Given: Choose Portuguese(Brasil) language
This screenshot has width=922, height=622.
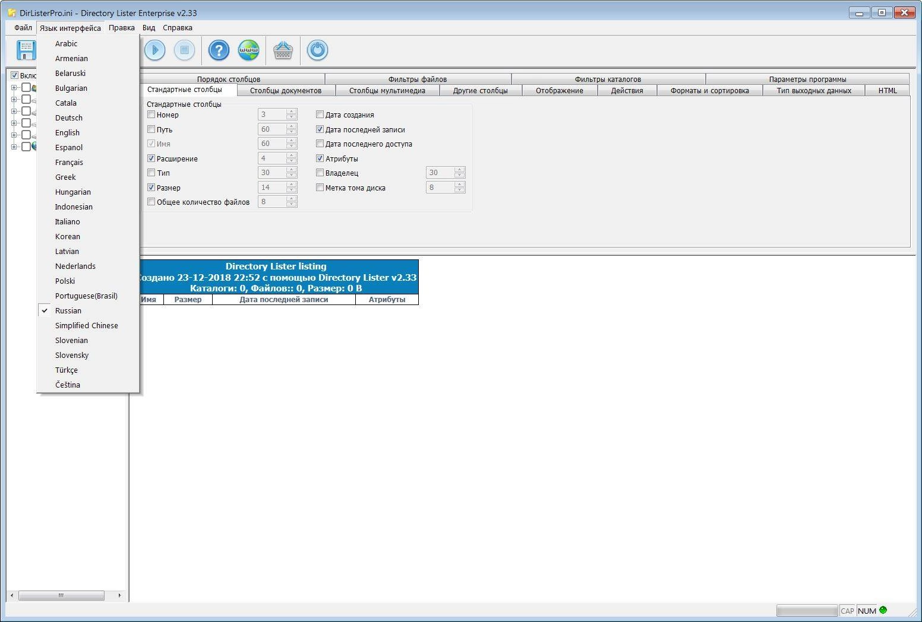Looking at the screenshot, I should [x=88, y=296].
